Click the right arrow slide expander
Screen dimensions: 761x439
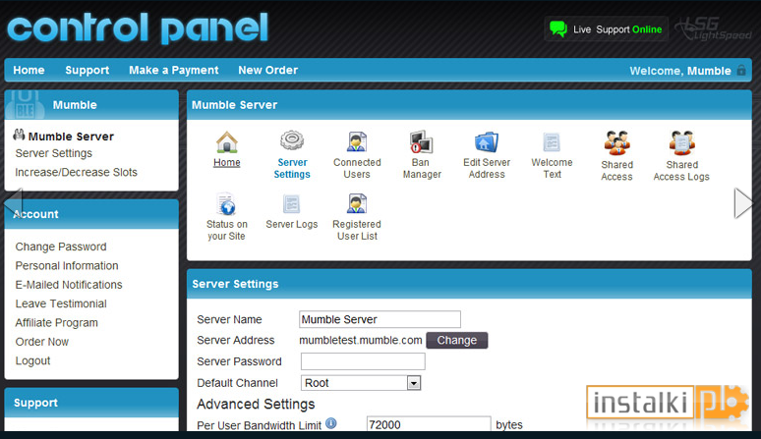(743, 203)
